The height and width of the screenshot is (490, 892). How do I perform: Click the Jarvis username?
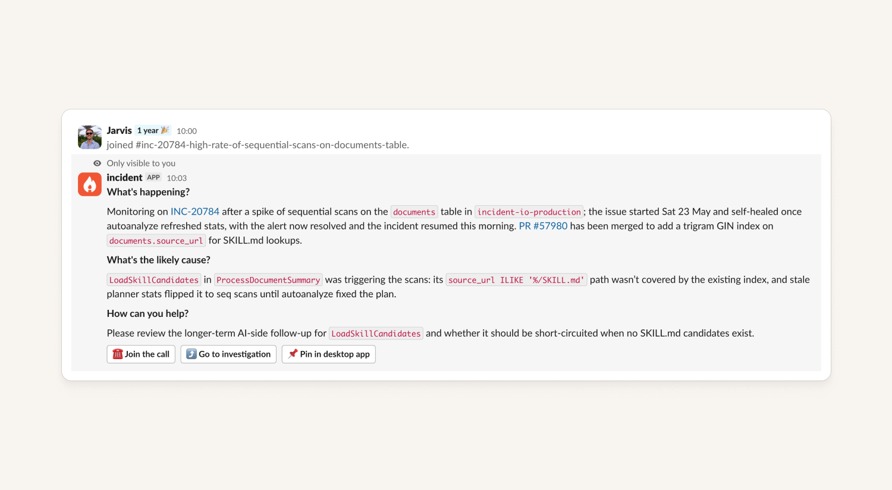[x=120, y=130]
